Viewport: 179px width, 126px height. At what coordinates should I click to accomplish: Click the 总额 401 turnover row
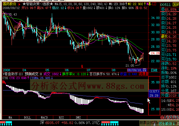point(170,82)
